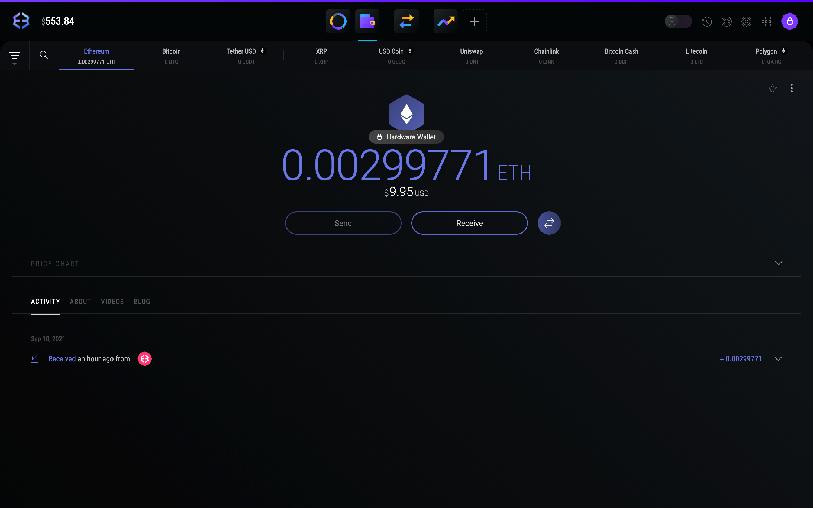Select the Uniswap asset tab

point(471,56)
